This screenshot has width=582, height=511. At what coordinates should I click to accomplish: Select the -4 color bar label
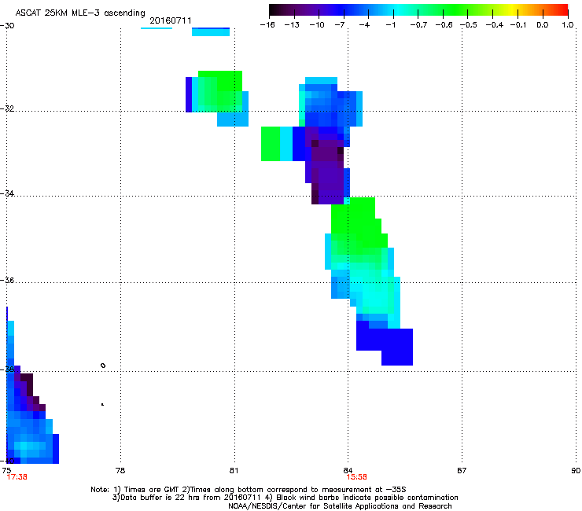tap(364, 25)
